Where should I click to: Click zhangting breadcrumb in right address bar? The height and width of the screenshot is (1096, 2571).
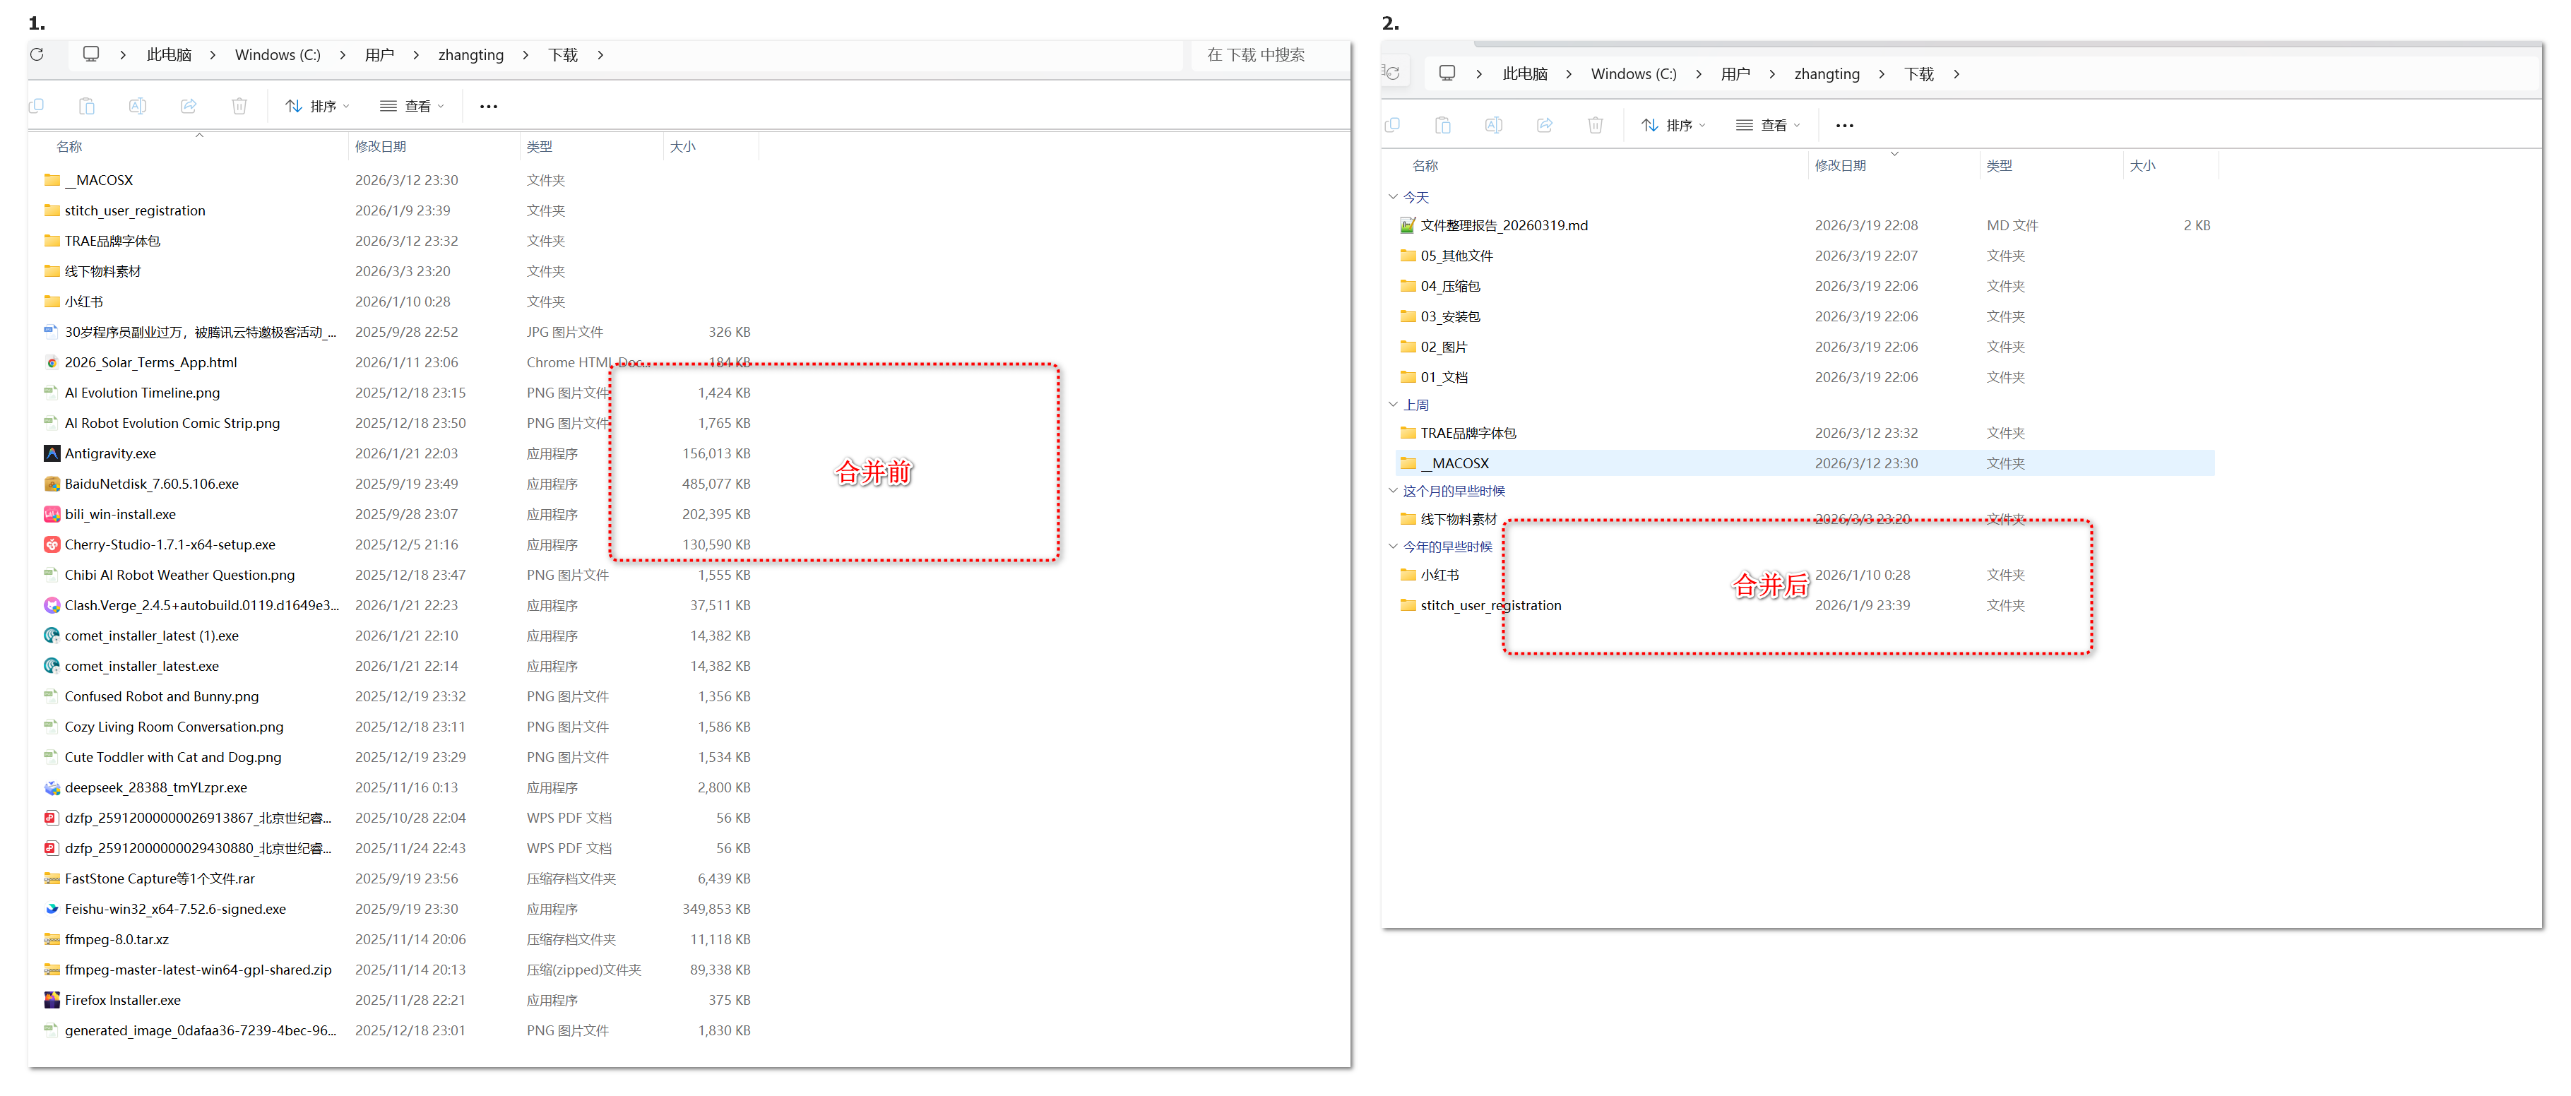1825,74
